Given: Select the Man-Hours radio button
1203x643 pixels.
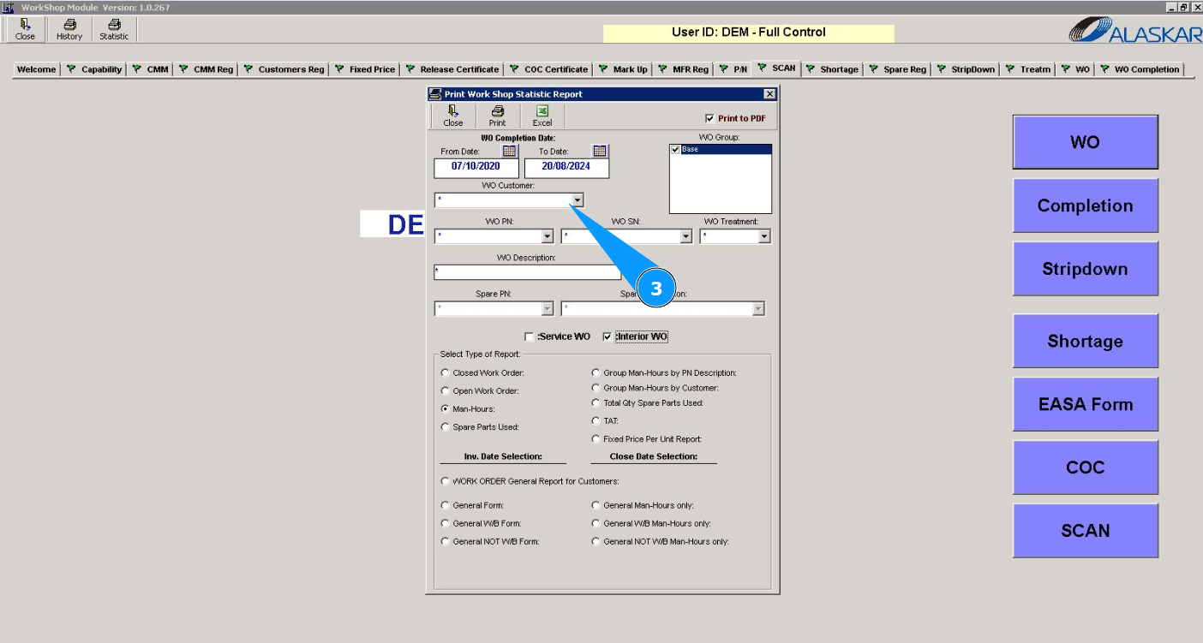Looking at the screenshot, I should click(445, 408).
